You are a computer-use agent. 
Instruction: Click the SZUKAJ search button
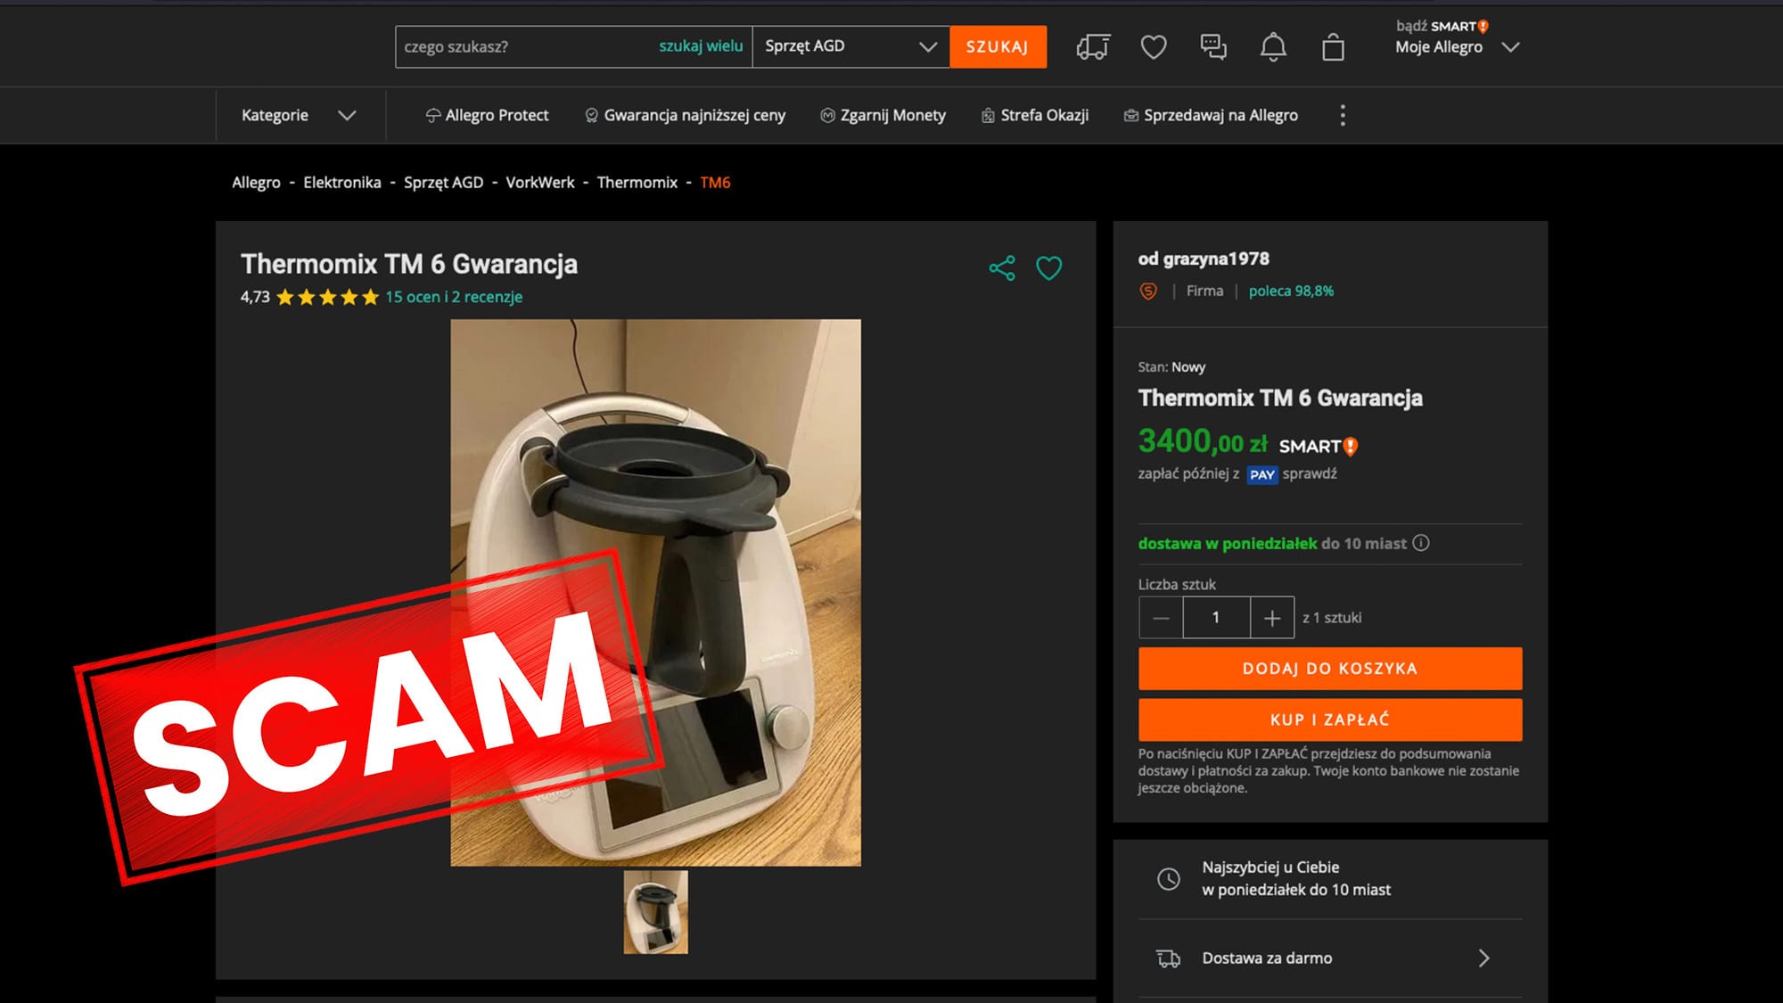pos(998,46)
